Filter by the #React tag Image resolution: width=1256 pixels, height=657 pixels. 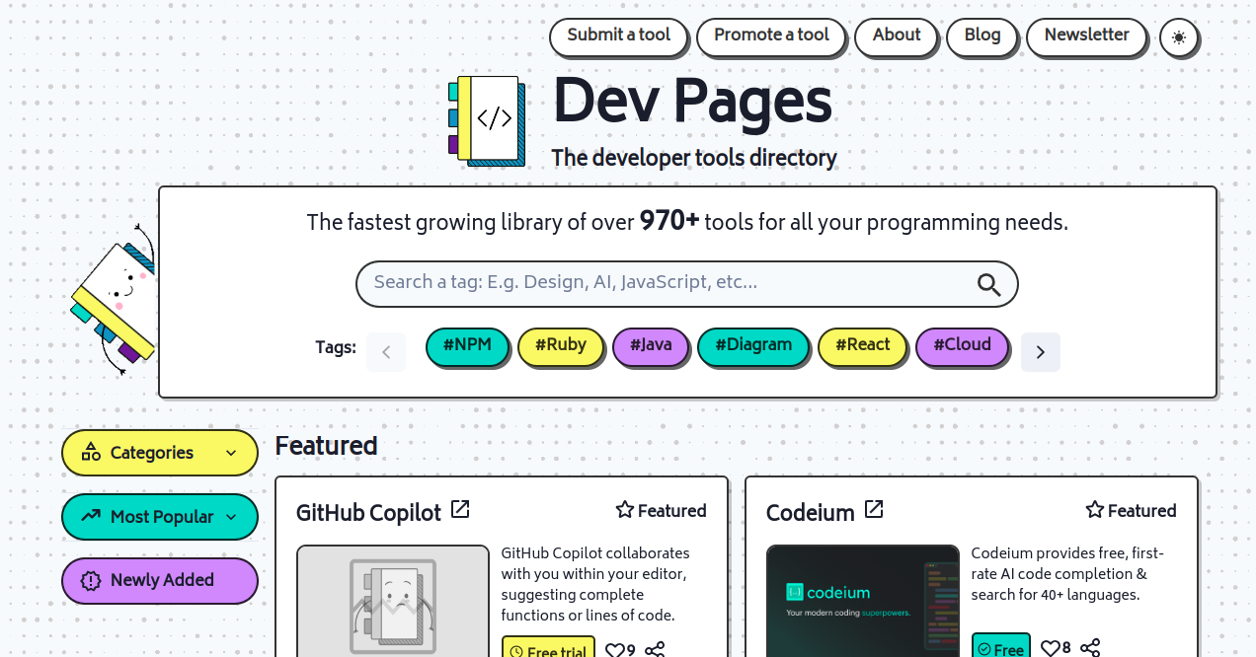[862, 346]
